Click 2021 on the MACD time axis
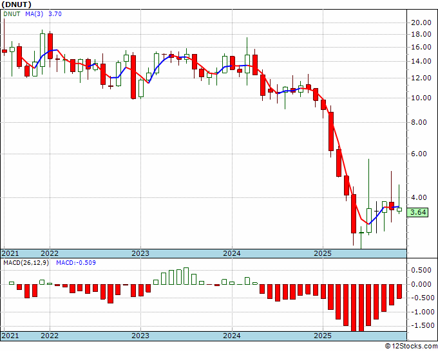The width and height of the screenshot is (438, 351). pos(10,336)
